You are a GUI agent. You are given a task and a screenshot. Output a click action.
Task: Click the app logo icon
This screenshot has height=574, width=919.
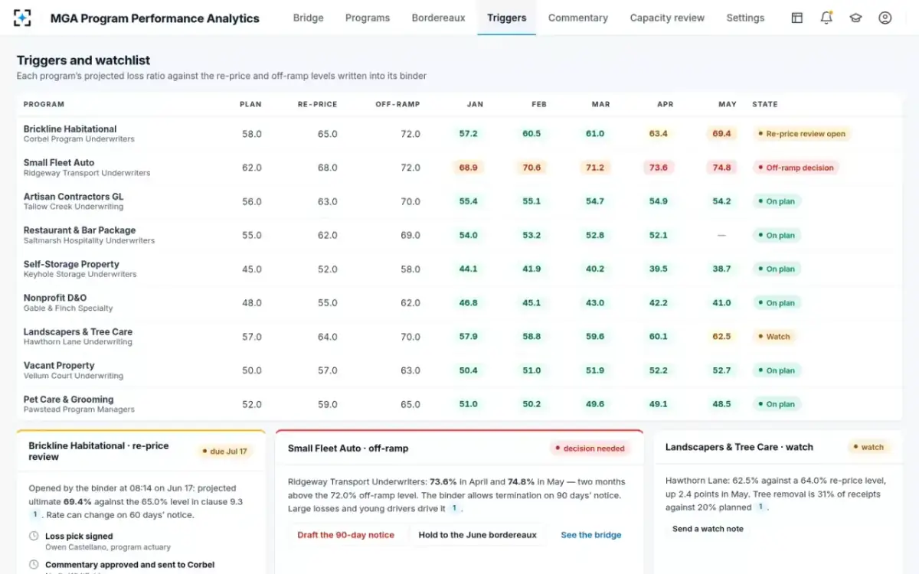23,18
